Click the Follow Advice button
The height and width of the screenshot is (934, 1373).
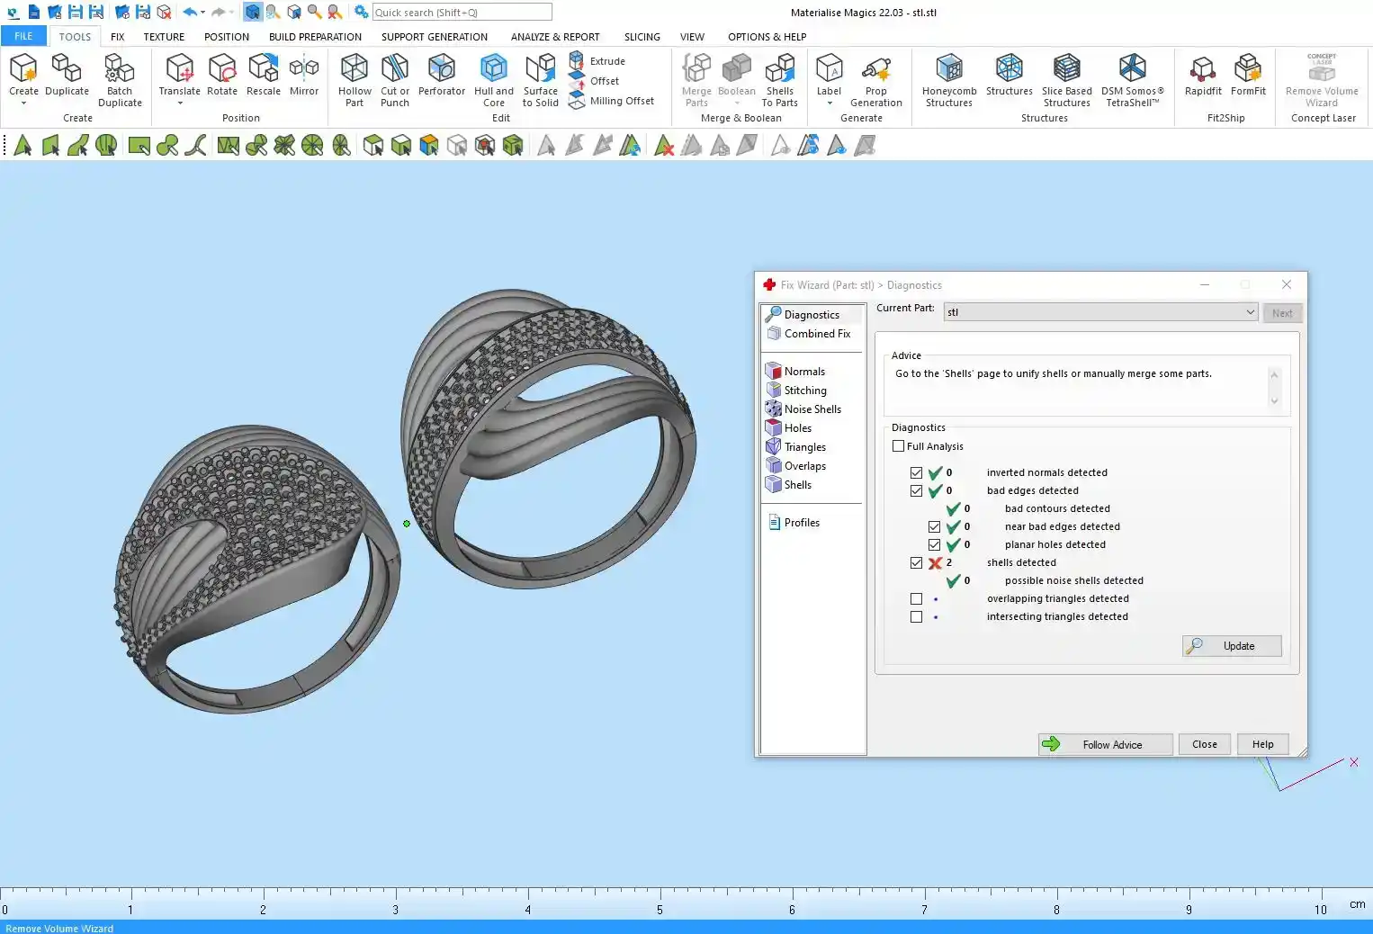[x=1105, y=745]
